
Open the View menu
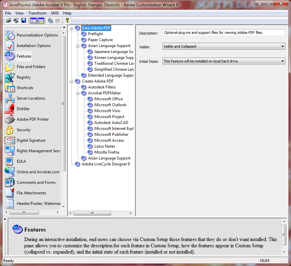pyautogui.click(x=19, y=13)
